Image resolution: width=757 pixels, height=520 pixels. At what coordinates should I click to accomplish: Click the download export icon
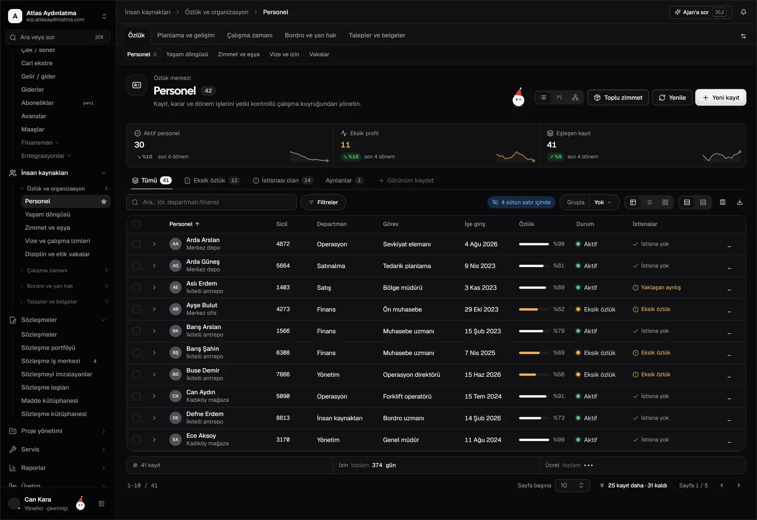click(739, 202)
